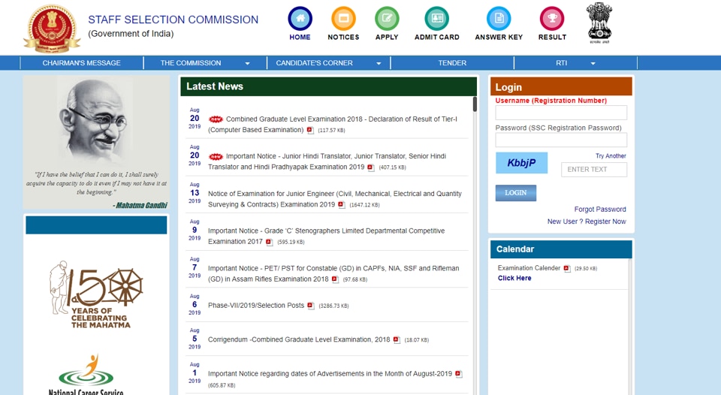Click the National Career Service logo

tap(86, 374)
